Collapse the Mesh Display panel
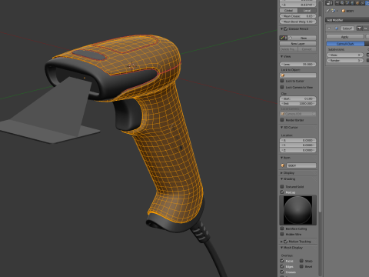This screenshot has width=369, height=277. (281, 248)
